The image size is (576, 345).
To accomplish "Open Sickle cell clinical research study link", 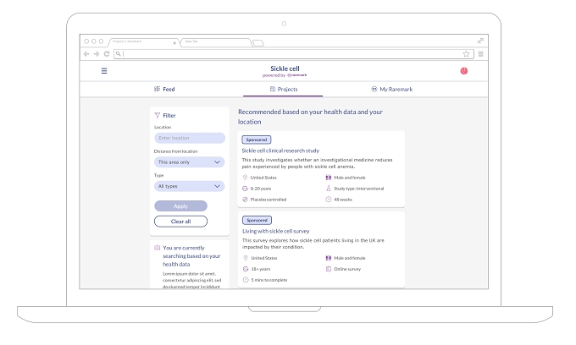I will 280,151.
